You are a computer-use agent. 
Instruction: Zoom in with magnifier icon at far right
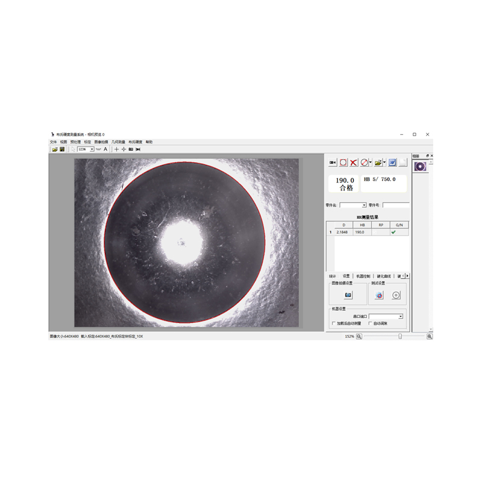(x=430, y=337)
